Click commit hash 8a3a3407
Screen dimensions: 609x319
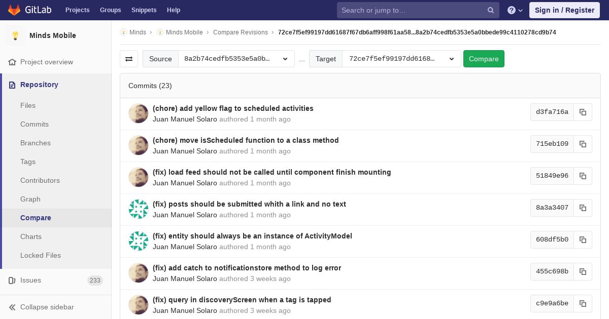click(552, 208)
